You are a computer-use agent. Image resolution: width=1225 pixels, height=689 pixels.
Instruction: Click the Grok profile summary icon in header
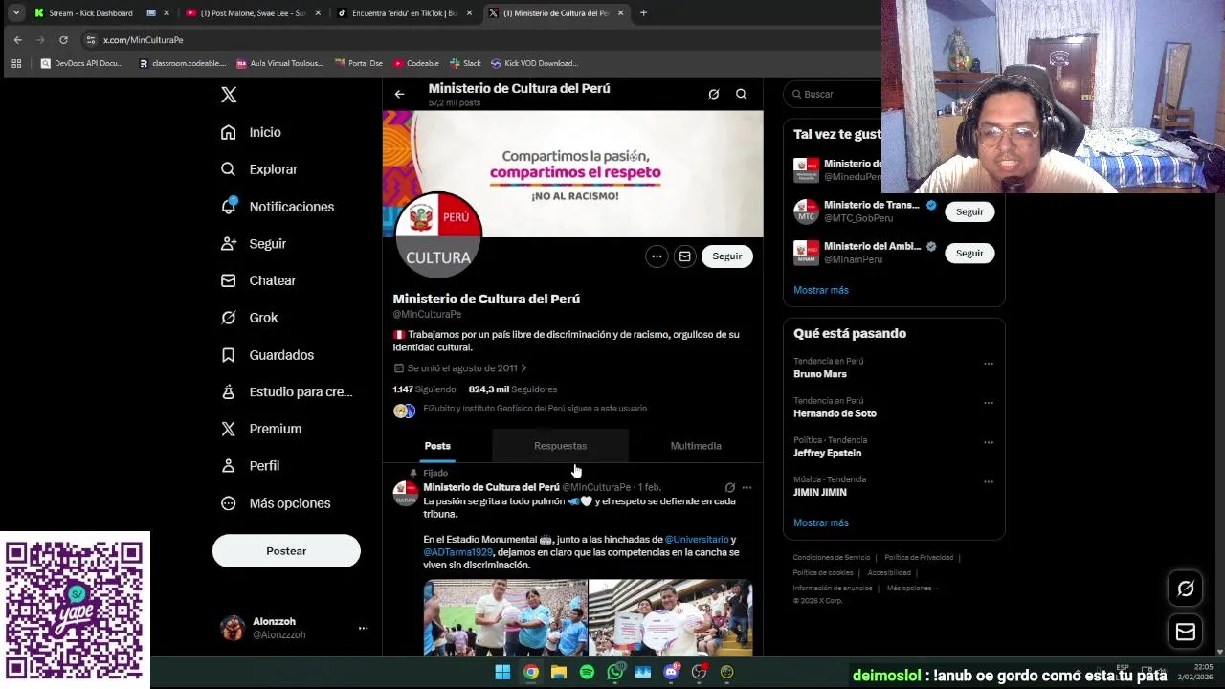[713, 94]
